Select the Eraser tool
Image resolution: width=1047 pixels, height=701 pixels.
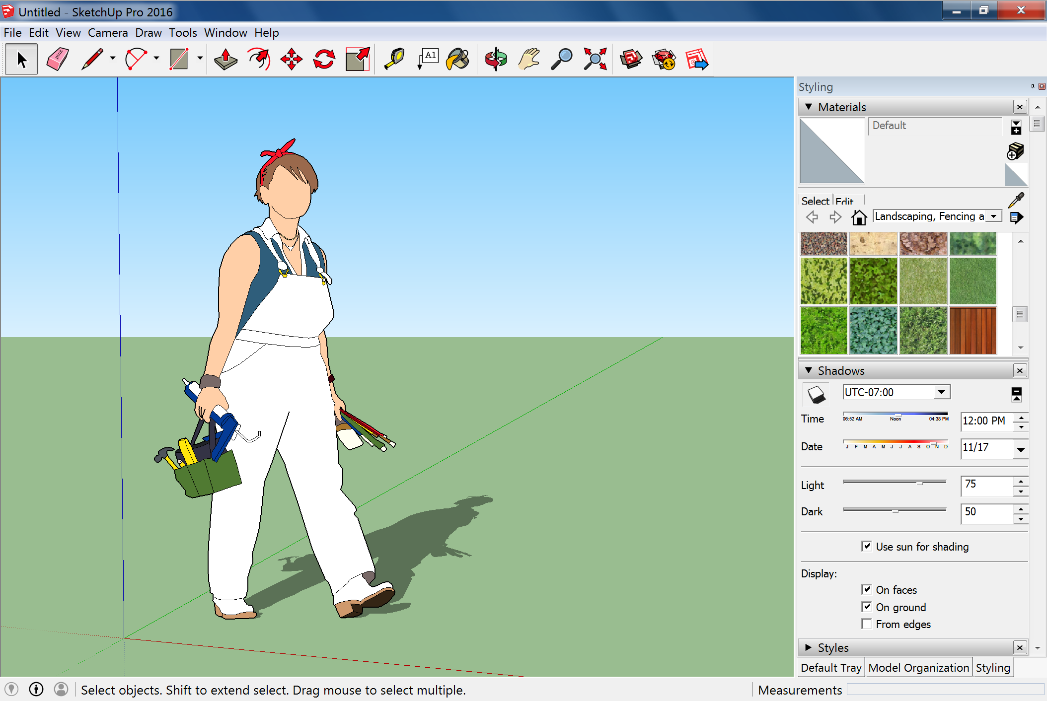click(58, 60)
